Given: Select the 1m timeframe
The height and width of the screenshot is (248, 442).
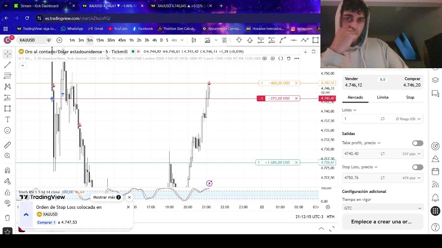Looking at the screenshot, I should [x=72, y=40].
